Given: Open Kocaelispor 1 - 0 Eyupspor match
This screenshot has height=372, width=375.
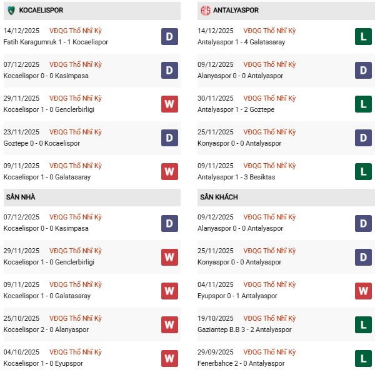Looking at the screenshot, I should point(44,363).
